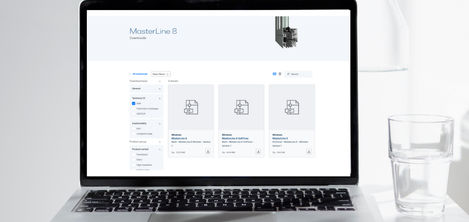The width and height of the screenshot is (469, 222).
Task: Click the '3 results' count text
Action: coord(173,81)
